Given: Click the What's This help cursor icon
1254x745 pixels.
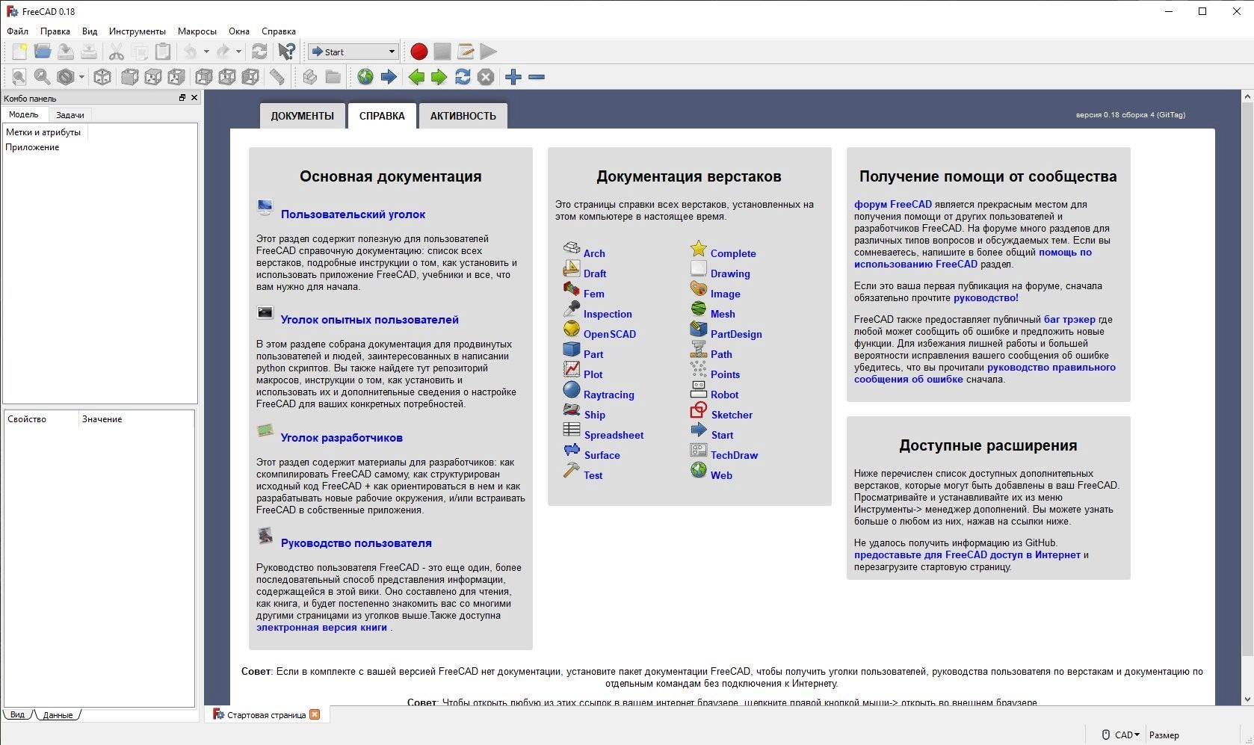Looking at the screenshot, I should point(286,52).
